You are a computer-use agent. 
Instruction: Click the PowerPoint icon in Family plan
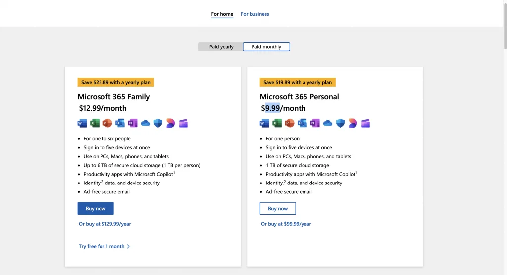107,123
